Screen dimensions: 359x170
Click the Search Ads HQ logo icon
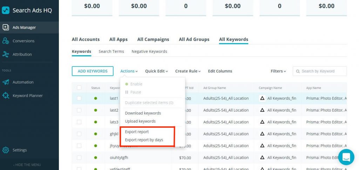pos(6,10)
